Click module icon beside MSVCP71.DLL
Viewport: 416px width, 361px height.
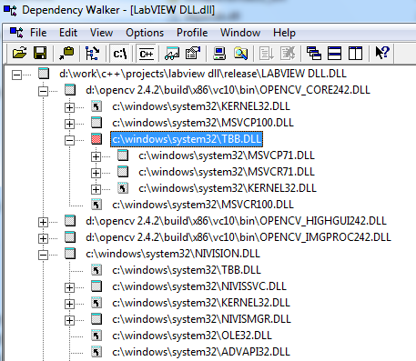tap(123, 155)
